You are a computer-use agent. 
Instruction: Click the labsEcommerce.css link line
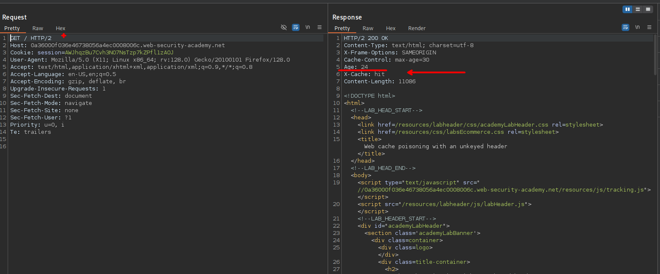tap(458, 132)
